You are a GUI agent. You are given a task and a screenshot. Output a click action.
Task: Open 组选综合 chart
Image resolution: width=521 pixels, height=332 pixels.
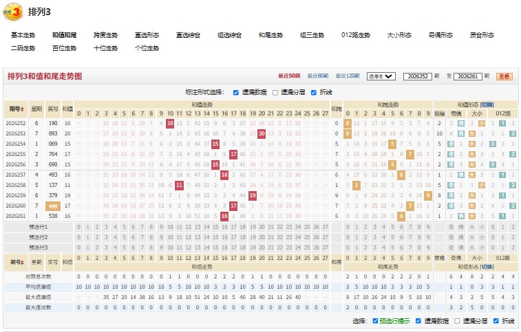click(230, 35)
